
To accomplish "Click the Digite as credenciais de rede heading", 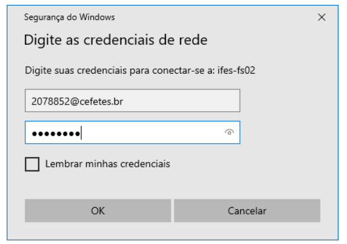I will tap(116, 40).
